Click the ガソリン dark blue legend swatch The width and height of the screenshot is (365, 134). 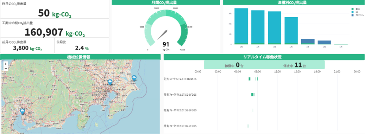pos(352,15)
